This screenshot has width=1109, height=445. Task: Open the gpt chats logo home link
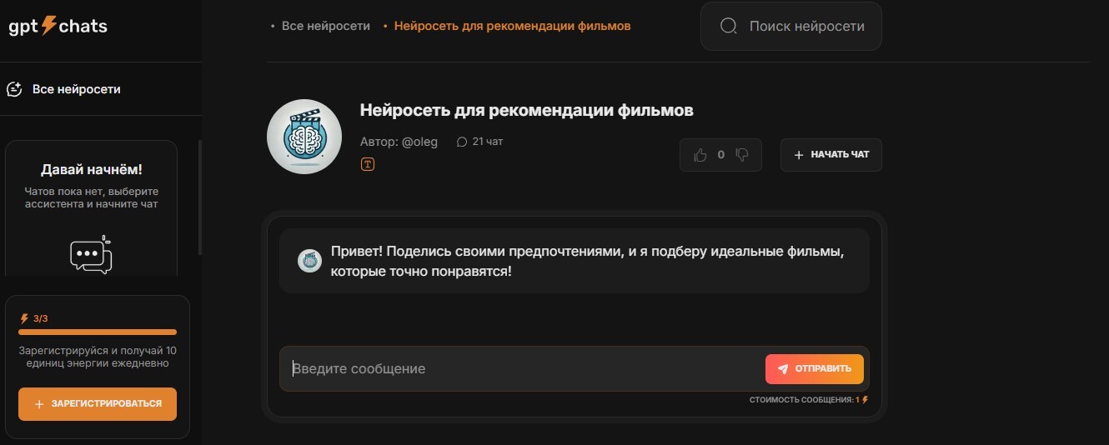coord(58,26)
